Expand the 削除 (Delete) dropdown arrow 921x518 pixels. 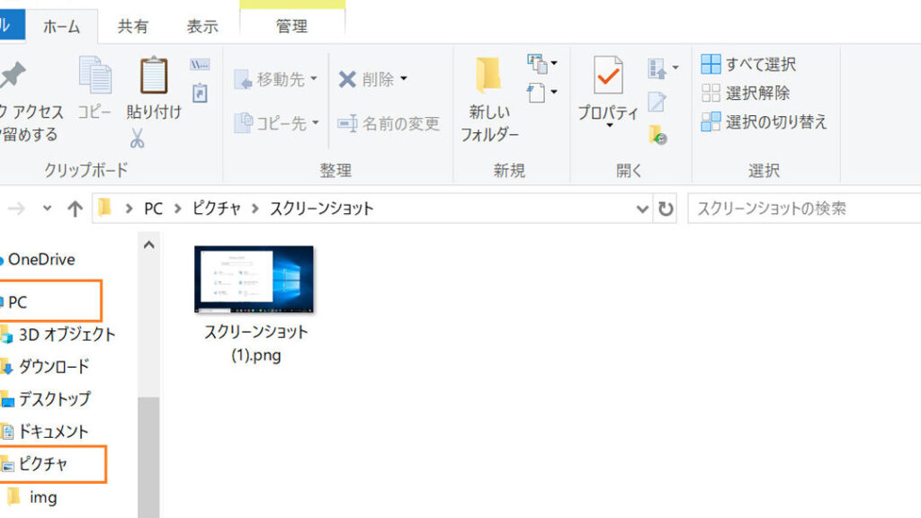click(x=404, y=79)
